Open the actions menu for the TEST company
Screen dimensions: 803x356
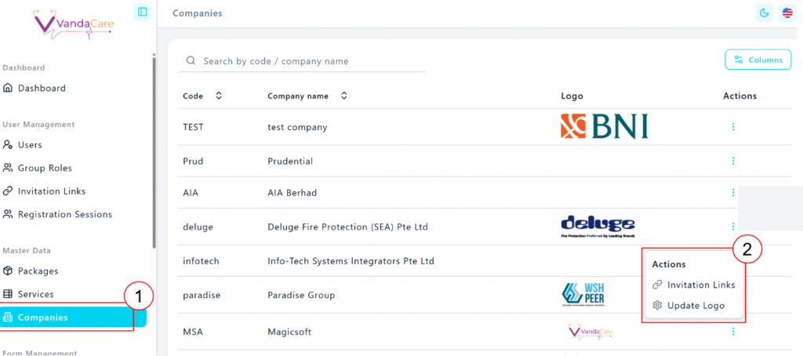(733, 126)
